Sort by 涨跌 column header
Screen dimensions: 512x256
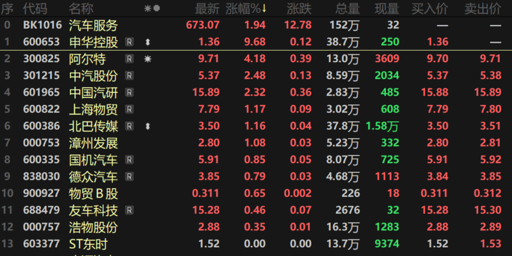point(299,9)
